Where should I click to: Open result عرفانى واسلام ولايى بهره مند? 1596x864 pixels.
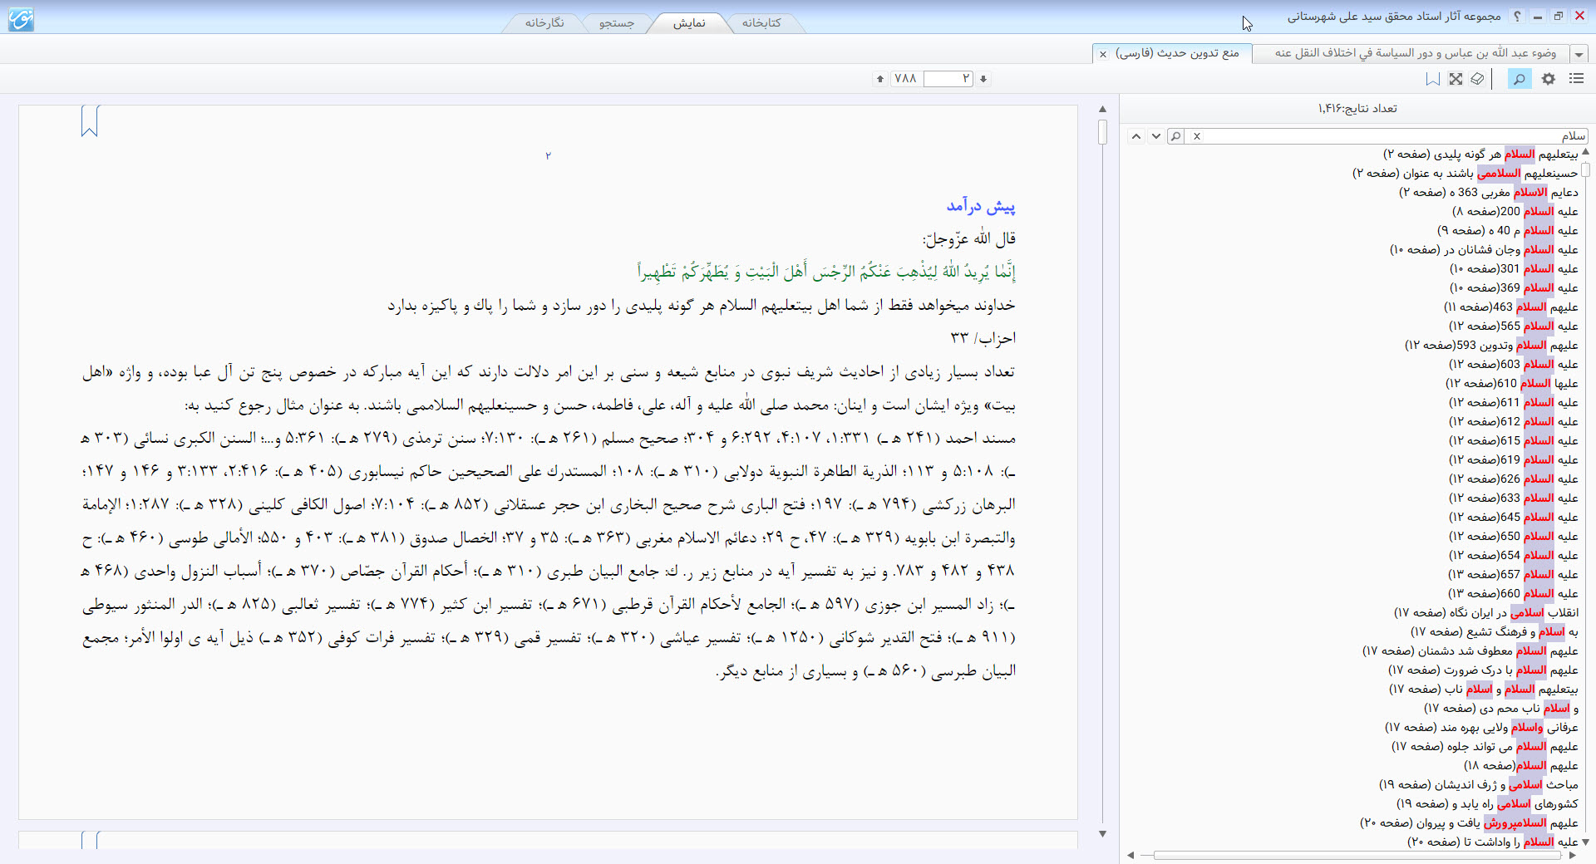(x=1481, y=728)
